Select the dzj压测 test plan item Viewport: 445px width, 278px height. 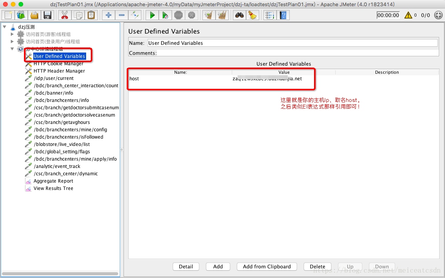26,27
